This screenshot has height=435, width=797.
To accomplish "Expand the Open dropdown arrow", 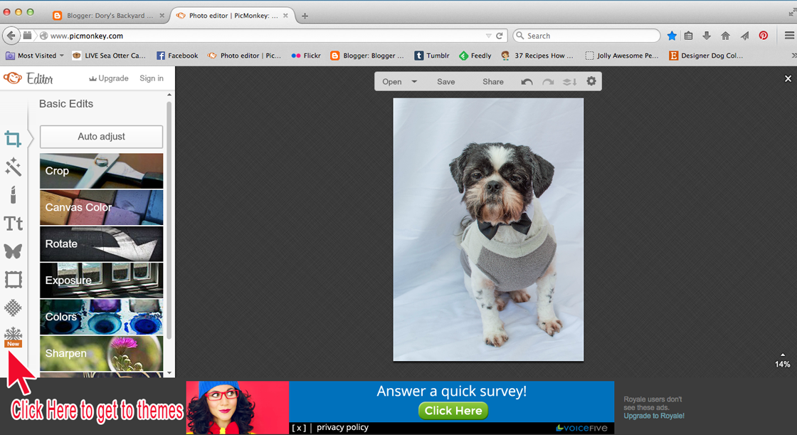I will click(x=414, y=81).
